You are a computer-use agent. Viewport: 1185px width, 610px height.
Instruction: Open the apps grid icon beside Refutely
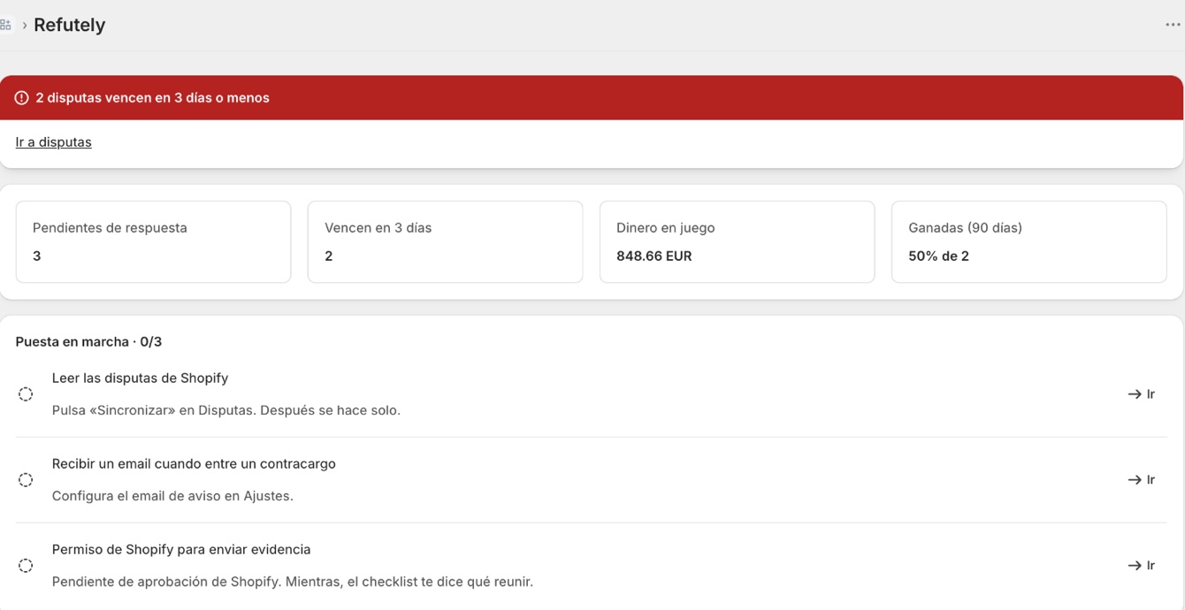click(5, 25)
